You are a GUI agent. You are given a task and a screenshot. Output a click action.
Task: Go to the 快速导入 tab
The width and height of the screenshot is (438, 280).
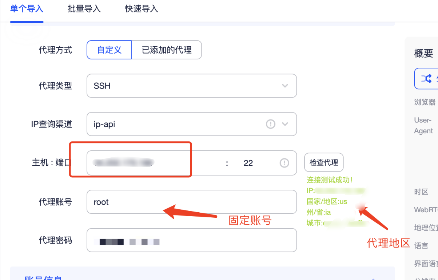[x=142, y=9]
